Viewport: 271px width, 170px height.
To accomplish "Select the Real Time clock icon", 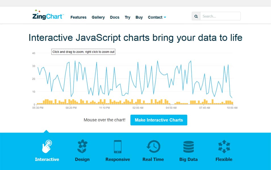I will (153, 146).
